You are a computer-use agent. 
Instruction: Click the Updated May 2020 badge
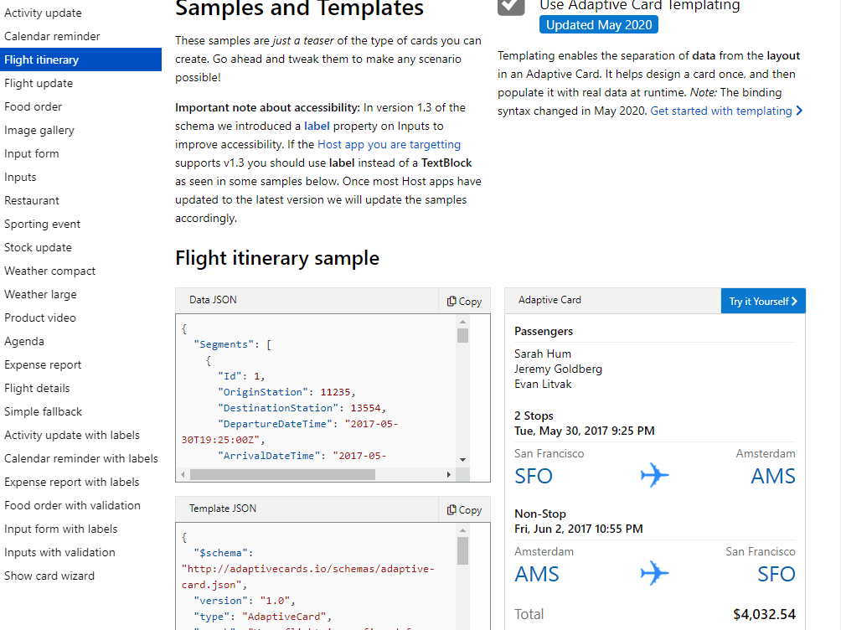598,24
